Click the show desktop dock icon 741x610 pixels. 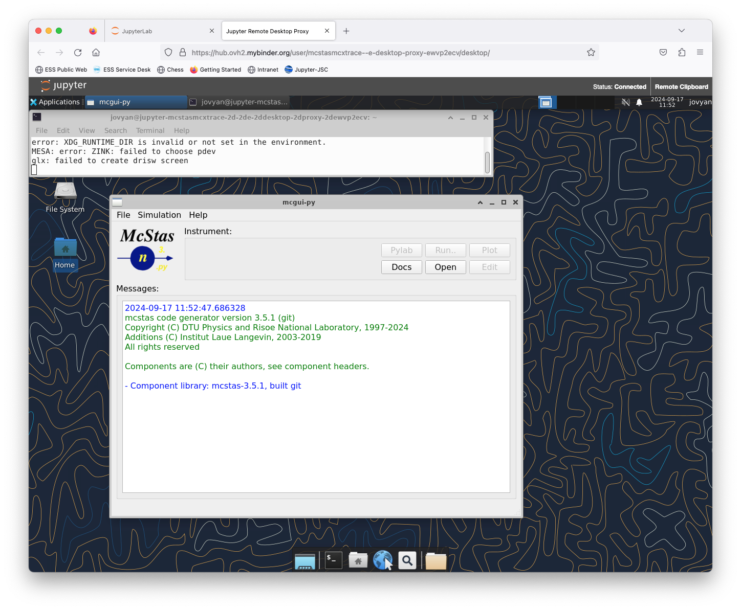pos(305,561)
